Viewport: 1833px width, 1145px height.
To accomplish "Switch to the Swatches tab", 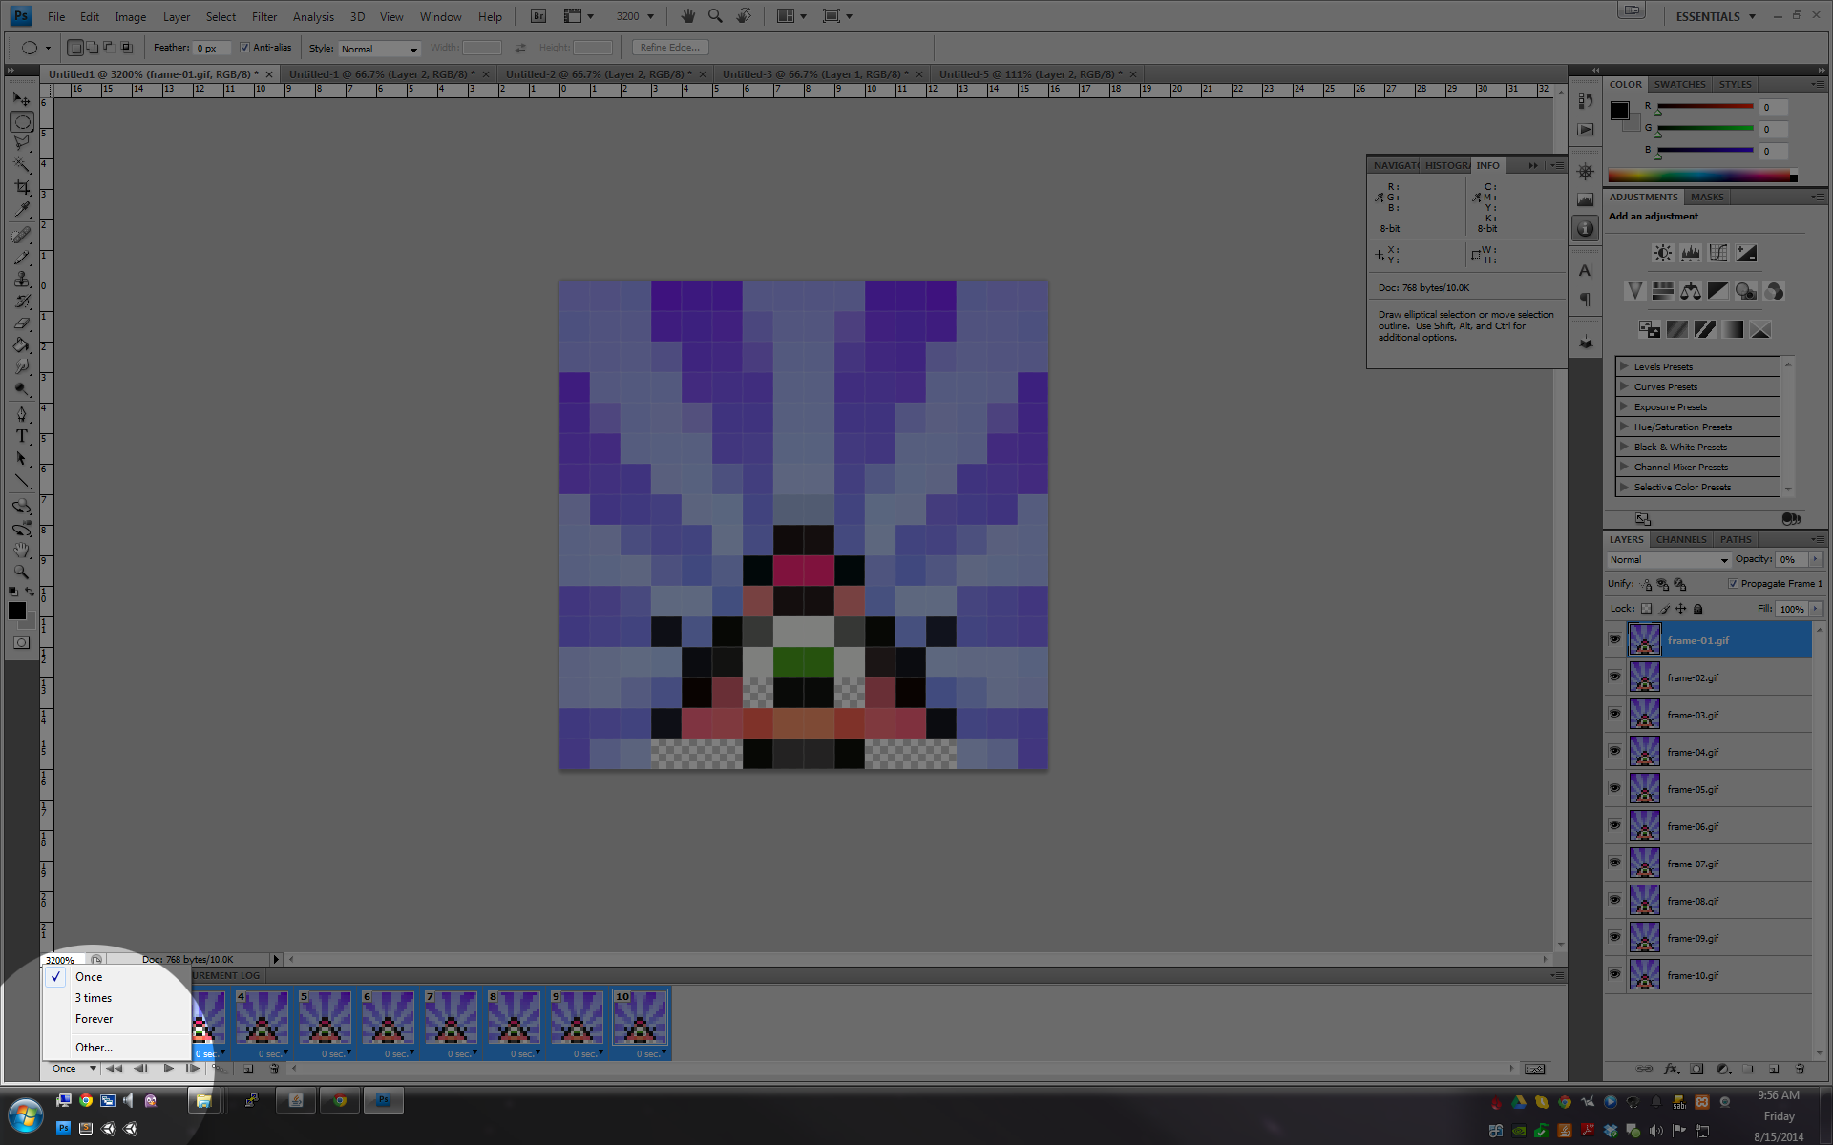I will 1679,84.
